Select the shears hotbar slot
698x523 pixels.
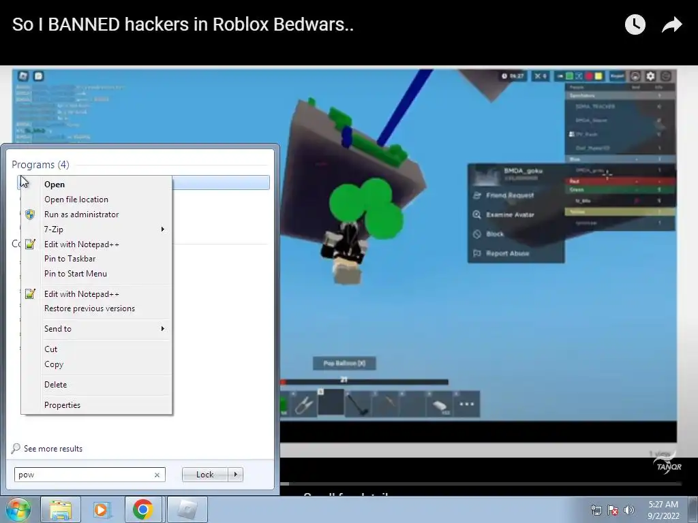[304, 404]
